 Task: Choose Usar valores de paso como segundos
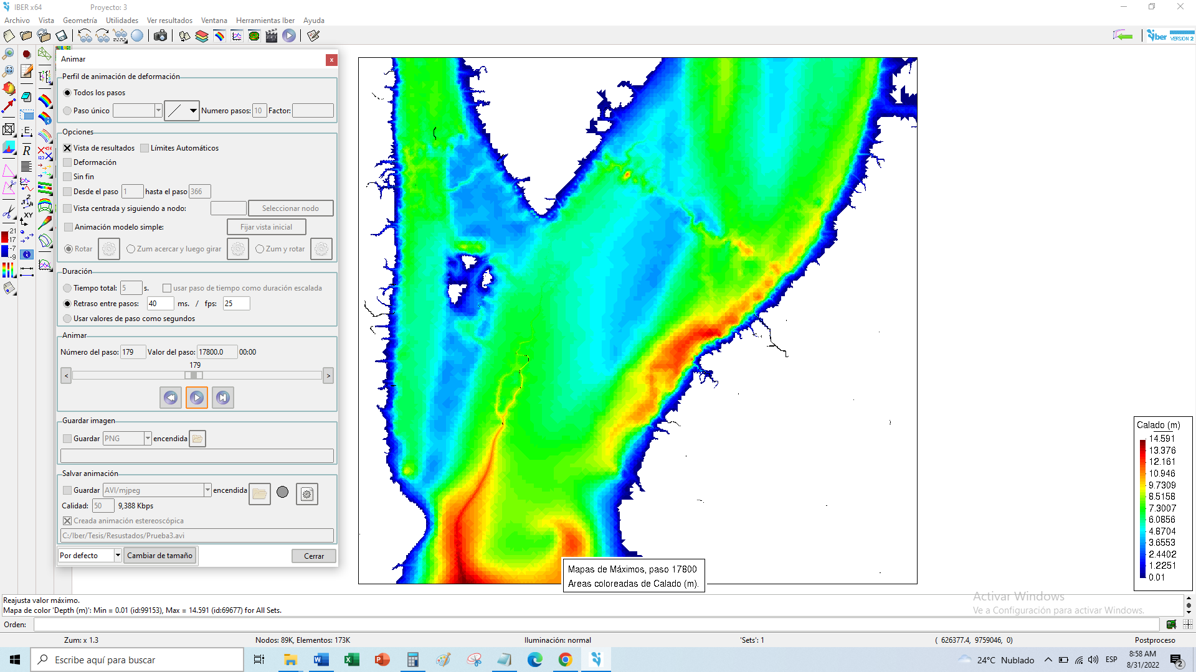[67, 319]
